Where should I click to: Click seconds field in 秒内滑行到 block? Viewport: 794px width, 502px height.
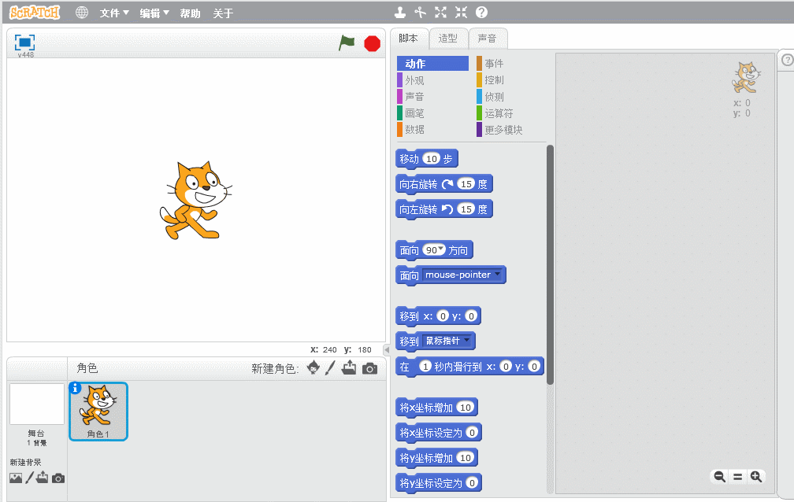425,367
